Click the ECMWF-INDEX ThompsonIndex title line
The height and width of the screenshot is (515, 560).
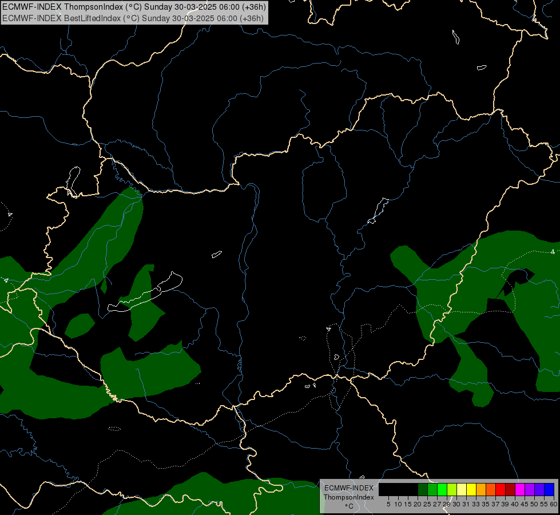pos(134,7)
